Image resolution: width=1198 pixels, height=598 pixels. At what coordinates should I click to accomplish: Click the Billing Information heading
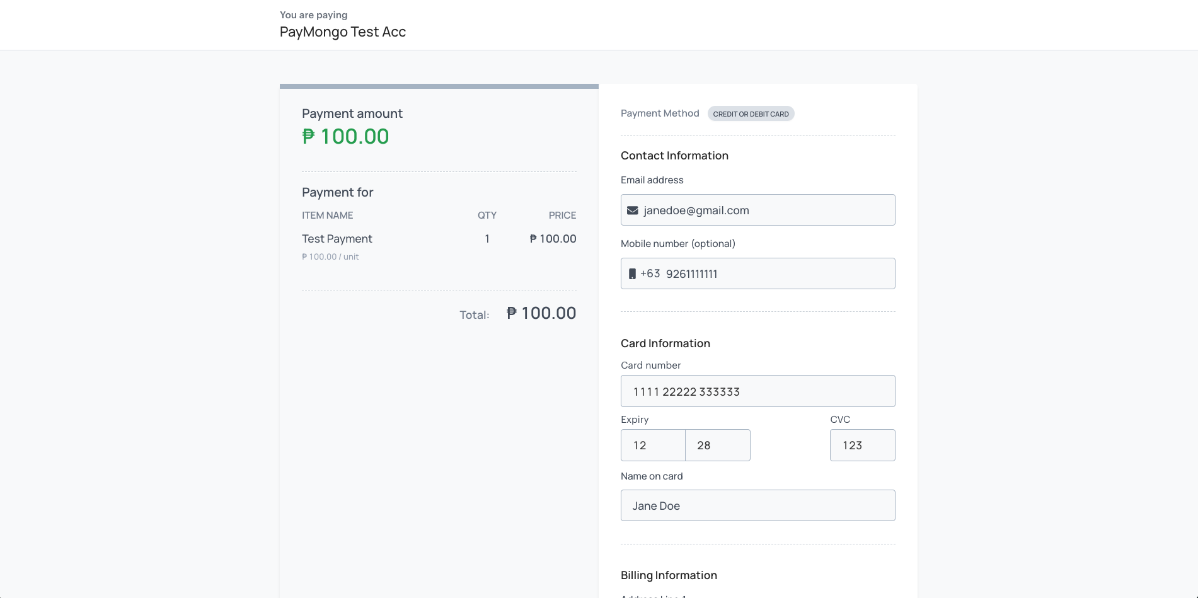tap(669, 575)
